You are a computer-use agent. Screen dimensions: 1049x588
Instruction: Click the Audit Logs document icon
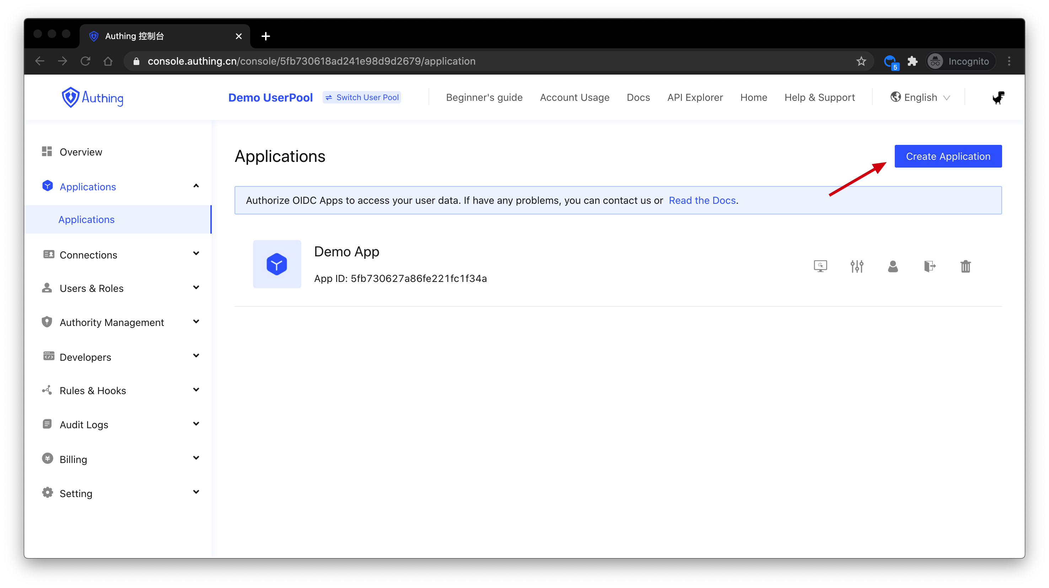click(x=47, y=424)
